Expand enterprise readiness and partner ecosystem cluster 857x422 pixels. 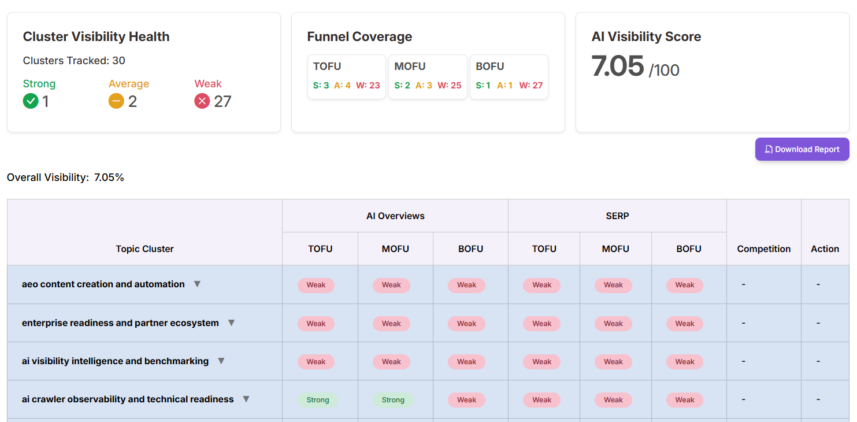[x=231, y=323]
